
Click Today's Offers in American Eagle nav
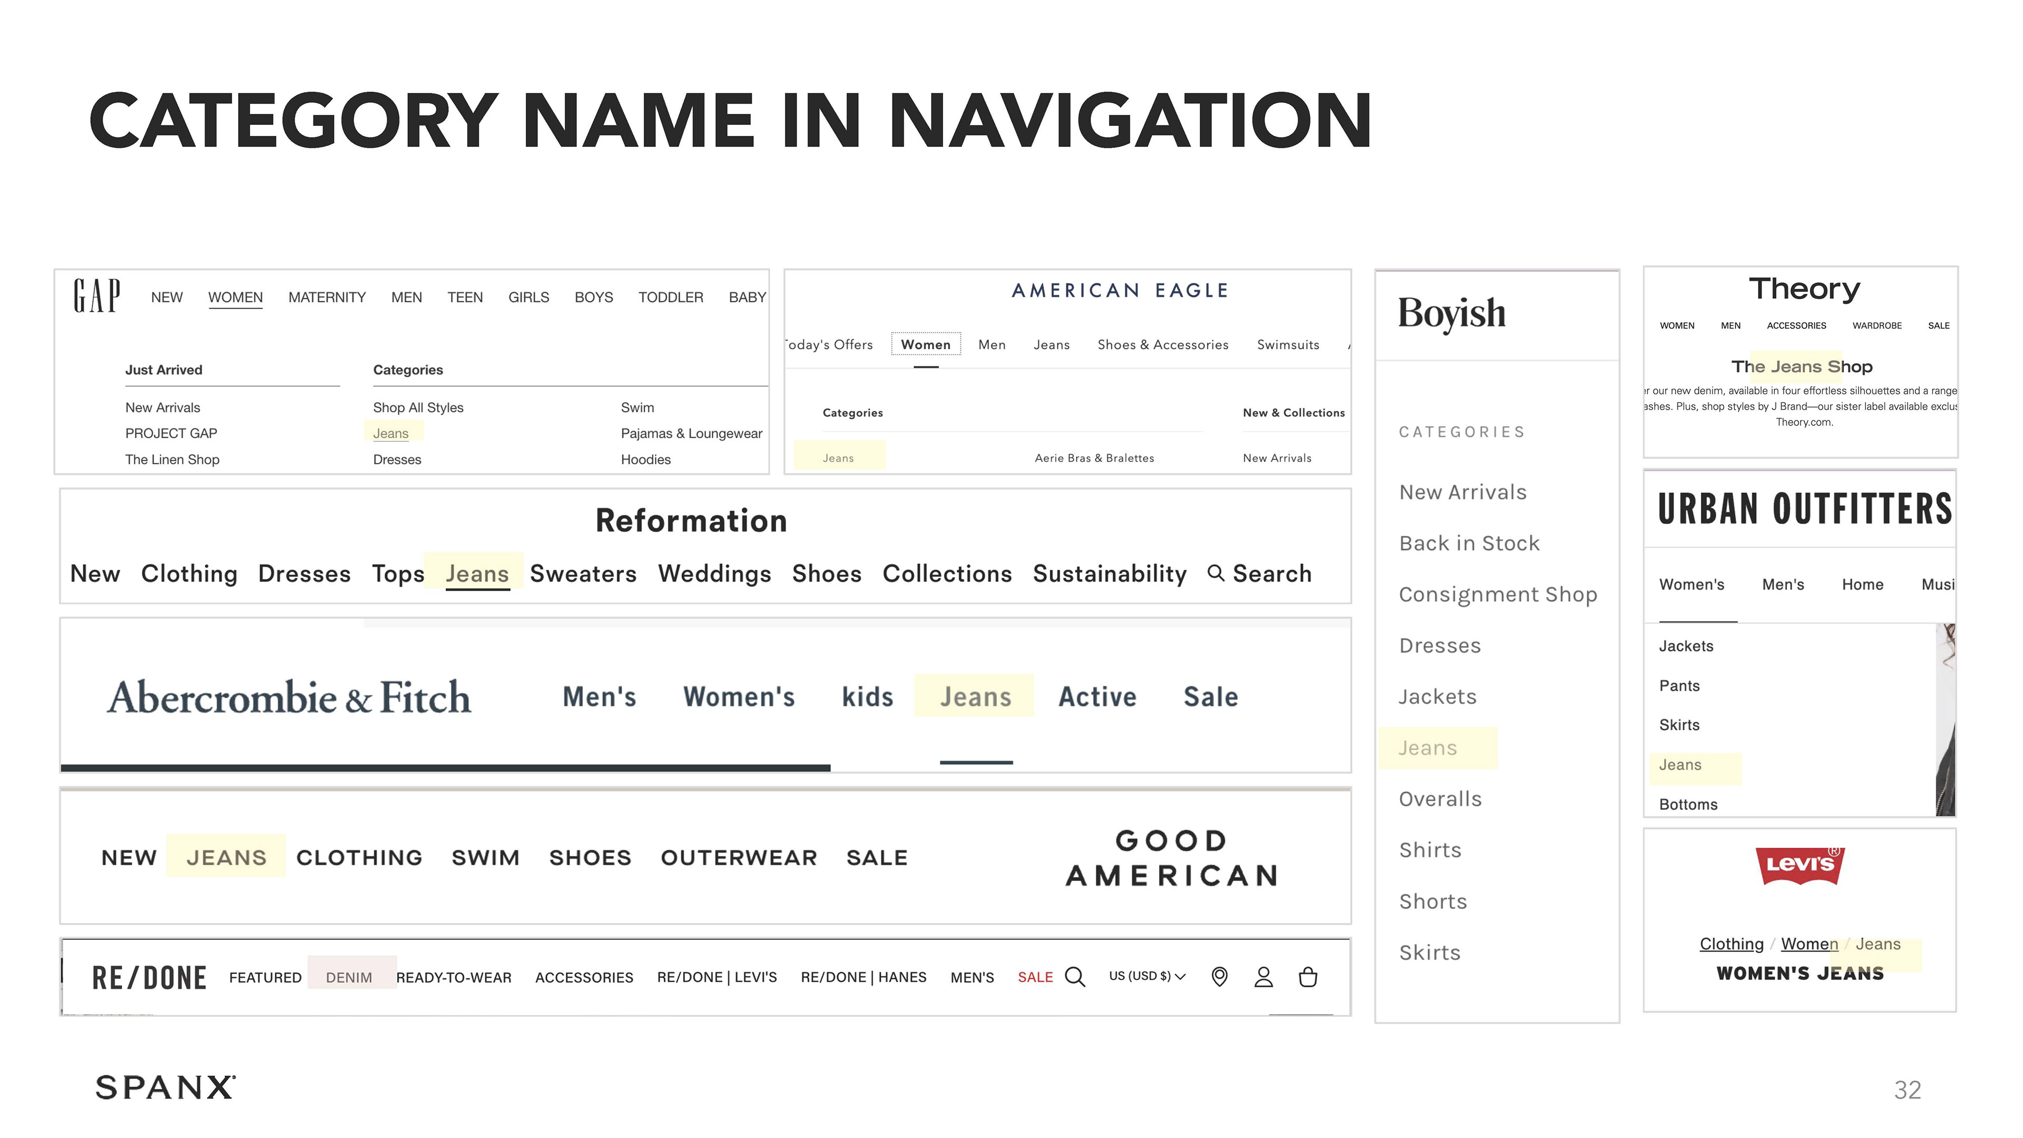pos(829,345)
